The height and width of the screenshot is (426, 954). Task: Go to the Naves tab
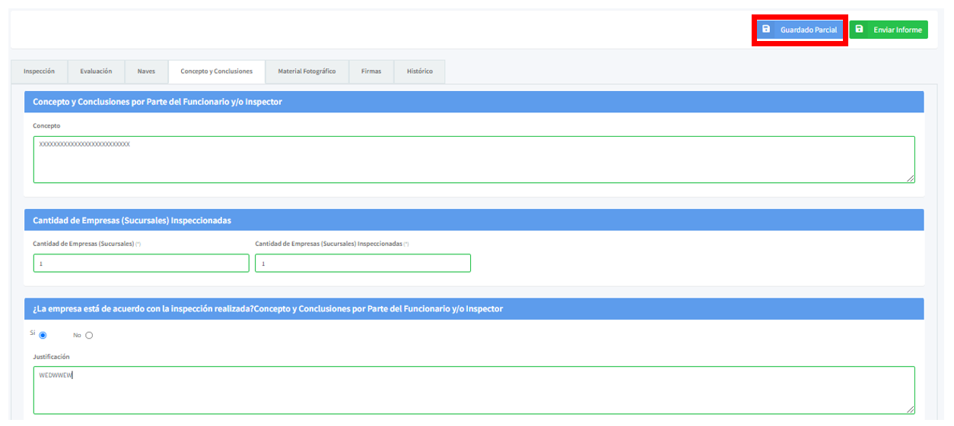point(146,71)
